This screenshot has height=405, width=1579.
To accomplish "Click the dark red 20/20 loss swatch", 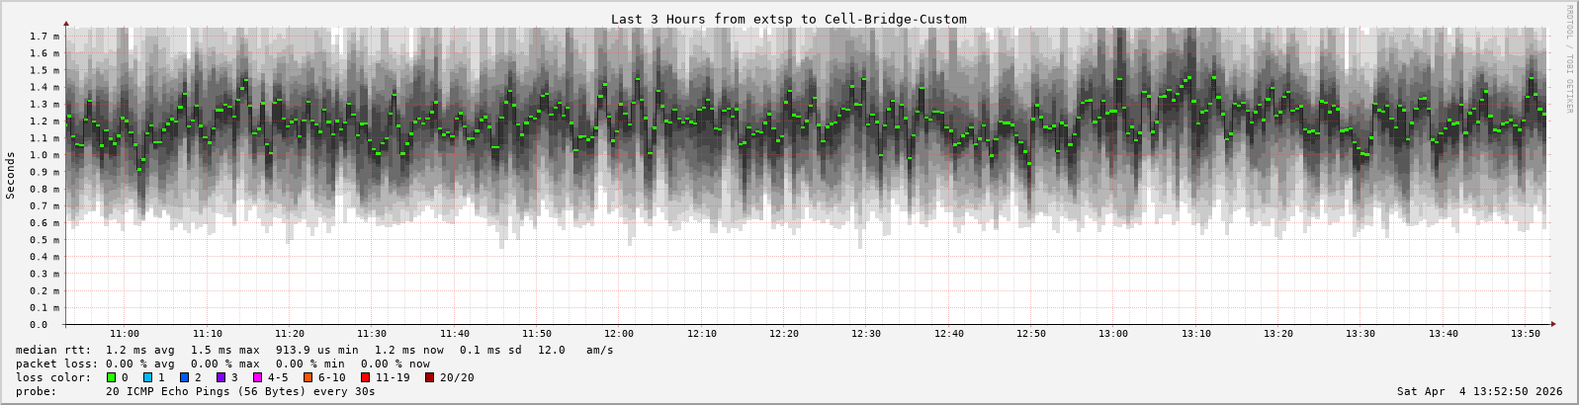I will click(429, 377).
